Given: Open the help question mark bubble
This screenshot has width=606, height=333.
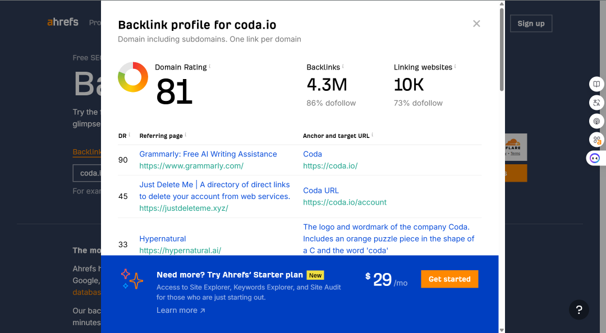Looking at the screenshot, I should [x=579, y=309].
